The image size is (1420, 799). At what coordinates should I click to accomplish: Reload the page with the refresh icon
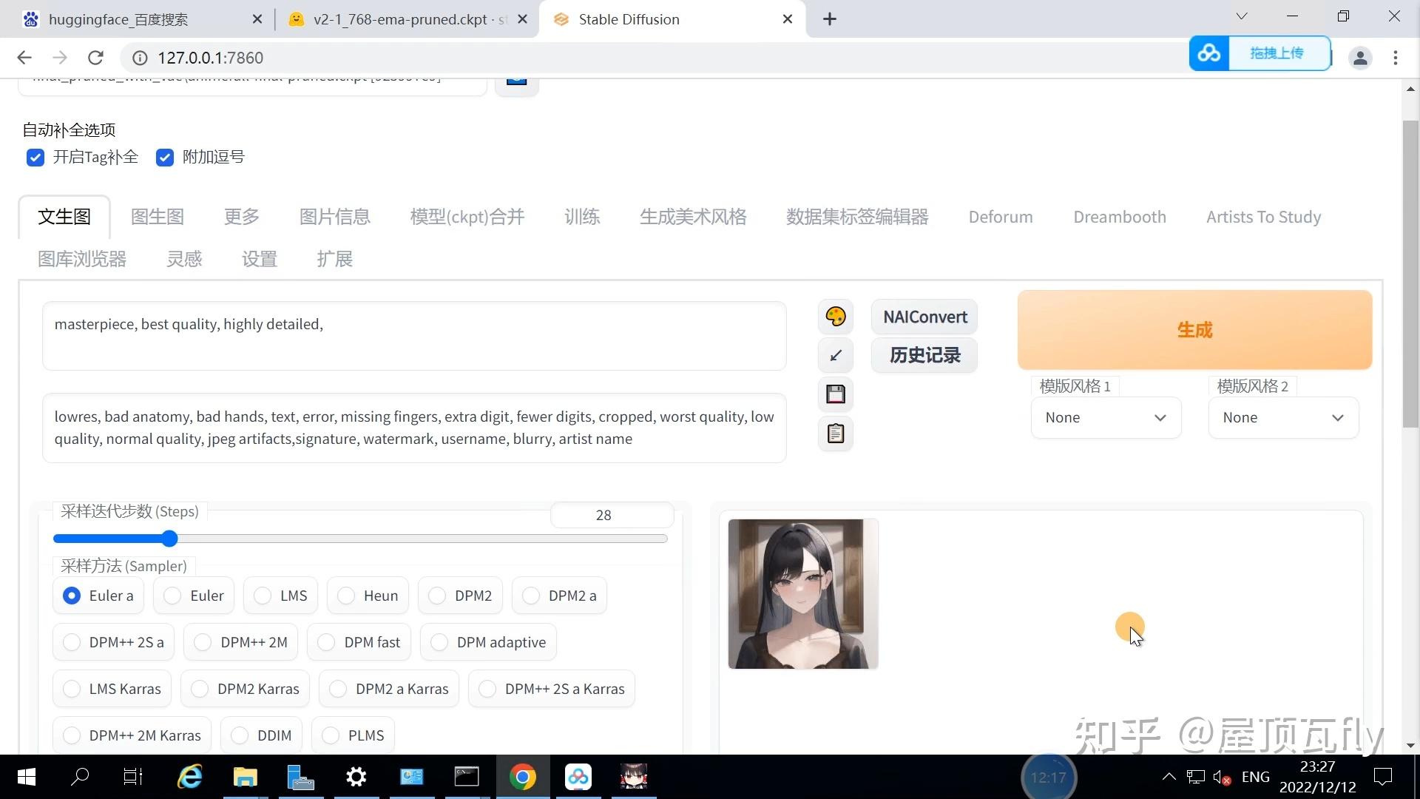[95, 58]
